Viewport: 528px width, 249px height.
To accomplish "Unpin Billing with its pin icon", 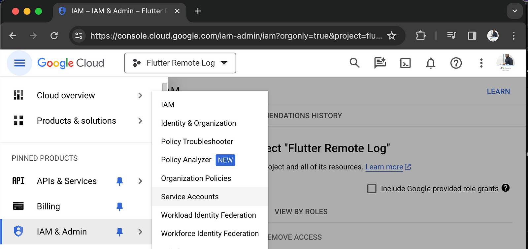I will tap(119, 206).
